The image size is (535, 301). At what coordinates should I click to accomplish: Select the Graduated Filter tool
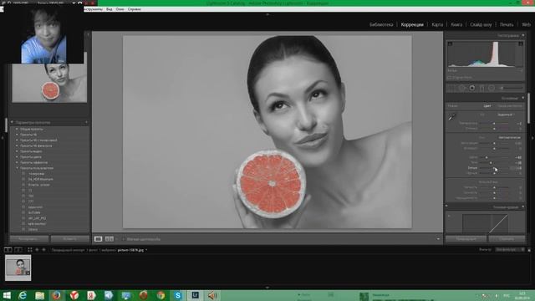[481, 88]
